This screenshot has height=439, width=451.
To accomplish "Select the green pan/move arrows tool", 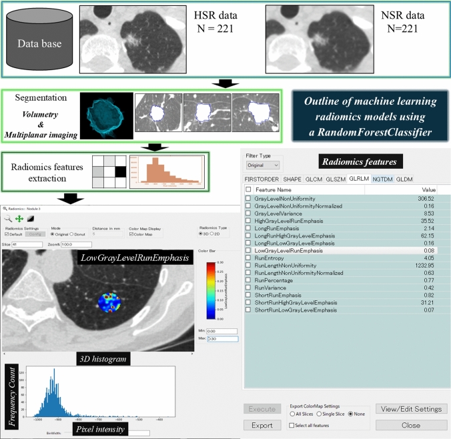I will (x=19, y=219).
